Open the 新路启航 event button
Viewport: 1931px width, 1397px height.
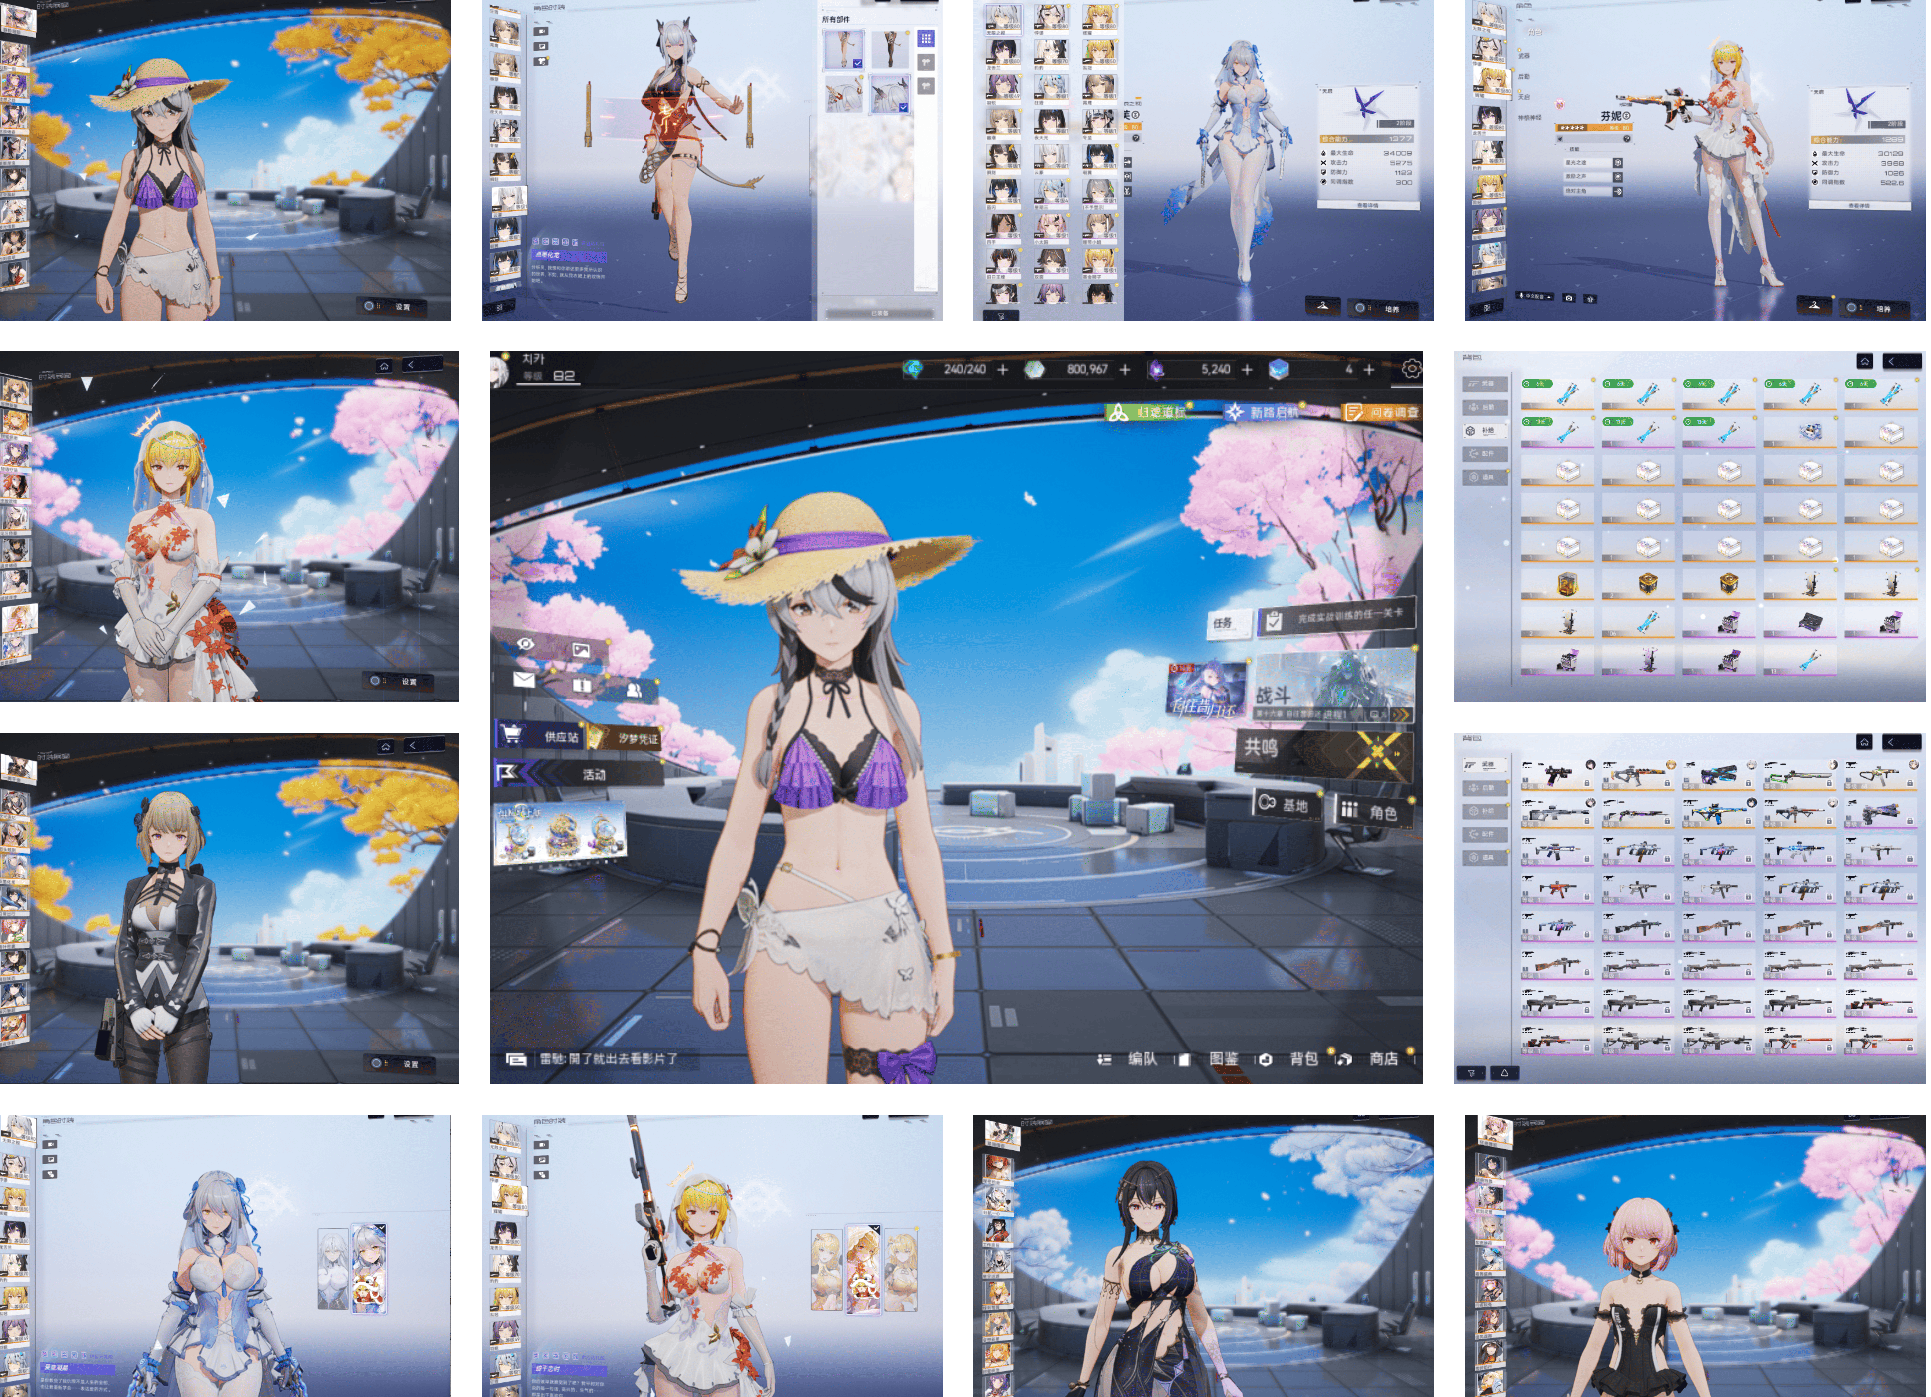(1262, 413)
